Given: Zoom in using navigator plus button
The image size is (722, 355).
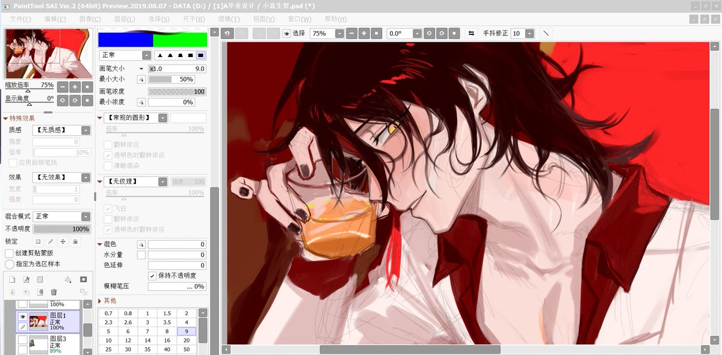Looking at the screenshot, I should [75, 87].
